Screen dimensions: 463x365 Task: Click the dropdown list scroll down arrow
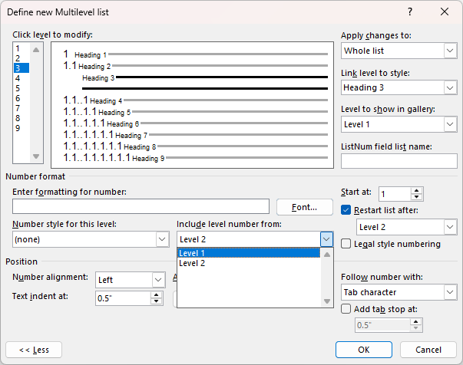(x=327, y=301)
